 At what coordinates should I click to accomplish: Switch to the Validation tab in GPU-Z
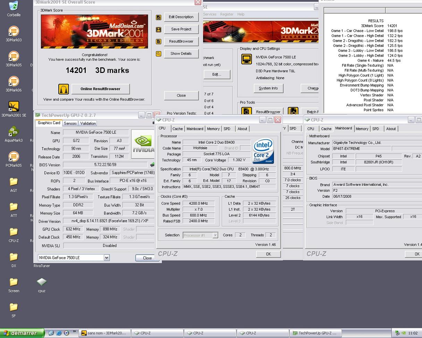[88, 123]
